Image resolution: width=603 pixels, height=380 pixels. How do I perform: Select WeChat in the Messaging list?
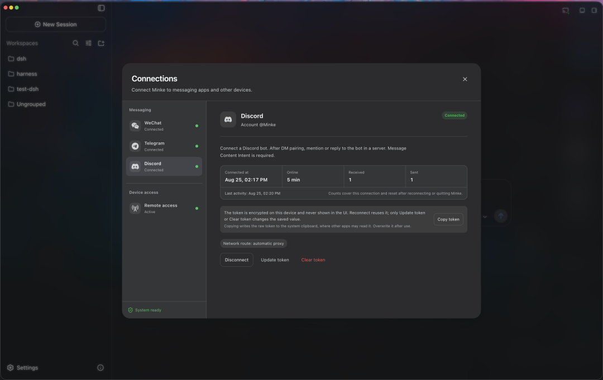click(x=164, y=126)
